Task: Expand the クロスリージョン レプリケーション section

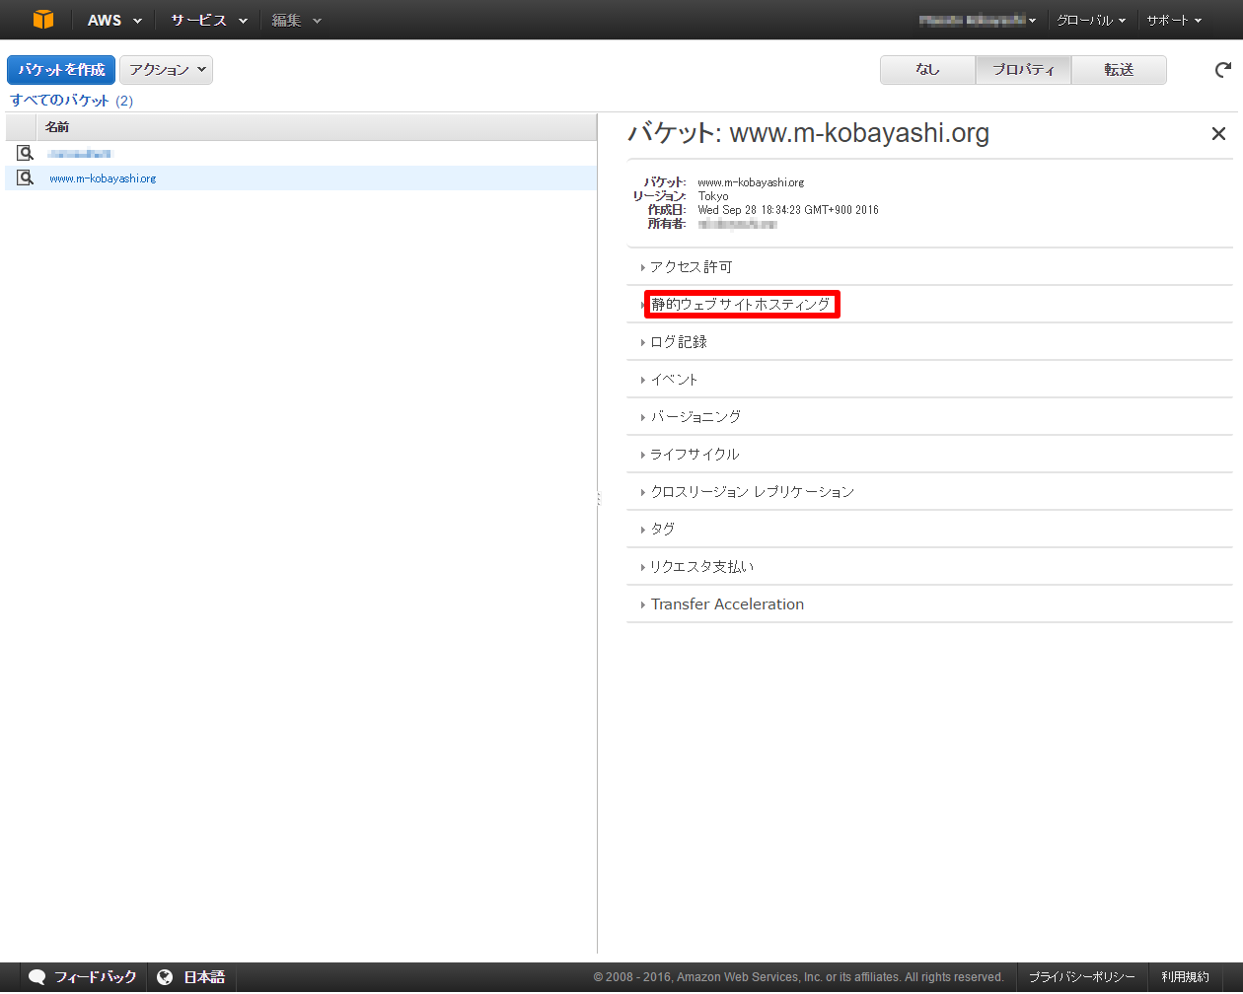Action: [929, 491]
